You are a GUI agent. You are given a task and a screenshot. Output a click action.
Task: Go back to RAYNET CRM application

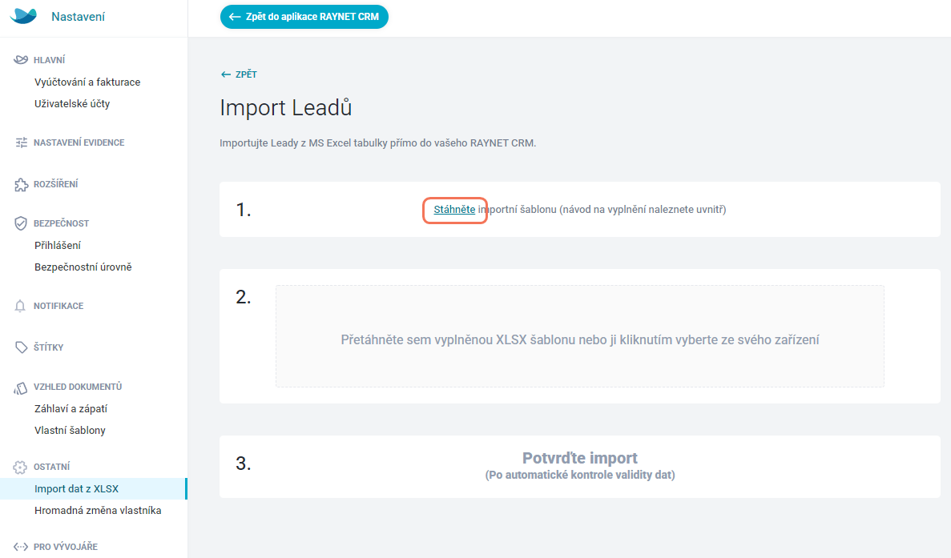coord(304,17)
